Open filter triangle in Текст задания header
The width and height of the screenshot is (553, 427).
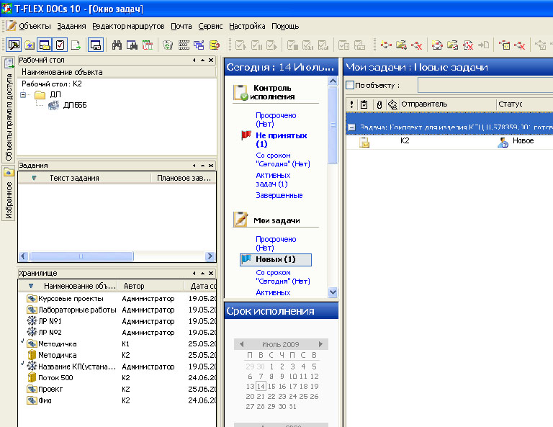pyautogui.click(x=34, y=178)
